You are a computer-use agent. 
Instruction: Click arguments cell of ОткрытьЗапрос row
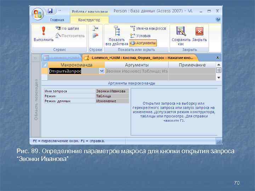(x=137, y=71)
